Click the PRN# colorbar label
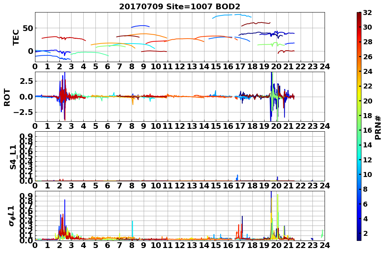The width and height of the screenshot is (385, 253). [378, 128]
